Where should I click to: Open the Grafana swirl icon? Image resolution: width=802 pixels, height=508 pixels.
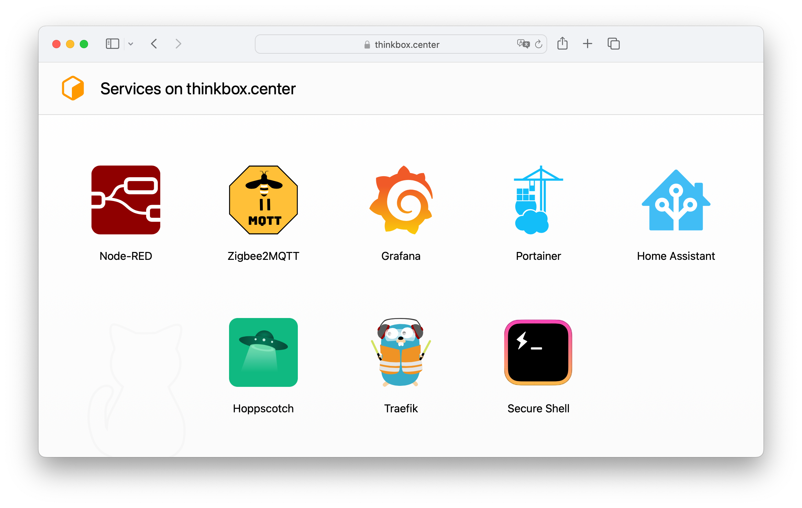tap(401, 200)
